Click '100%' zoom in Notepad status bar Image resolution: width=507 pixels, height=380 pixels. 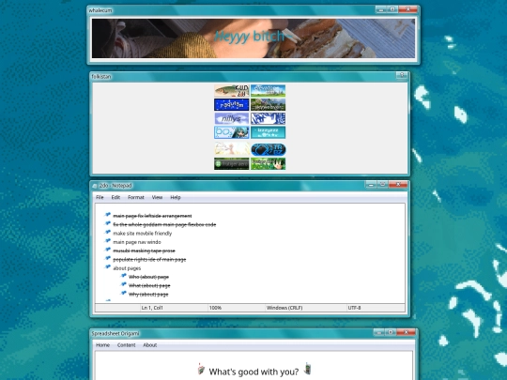coord(215,308)
